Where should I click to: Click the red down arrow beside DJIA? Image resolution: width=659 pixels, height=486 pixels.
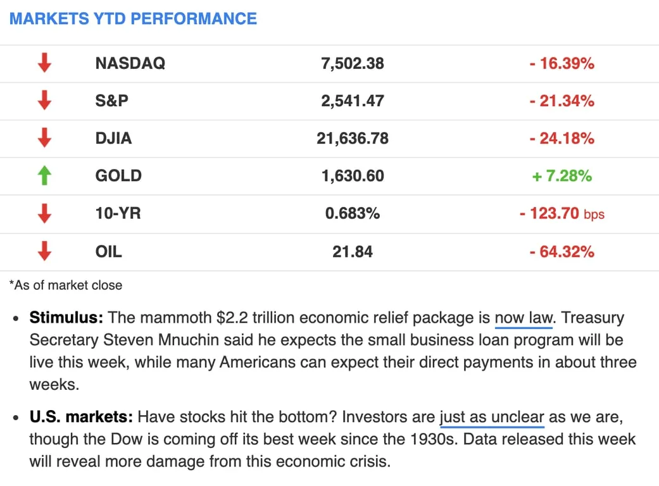point(44,138)
